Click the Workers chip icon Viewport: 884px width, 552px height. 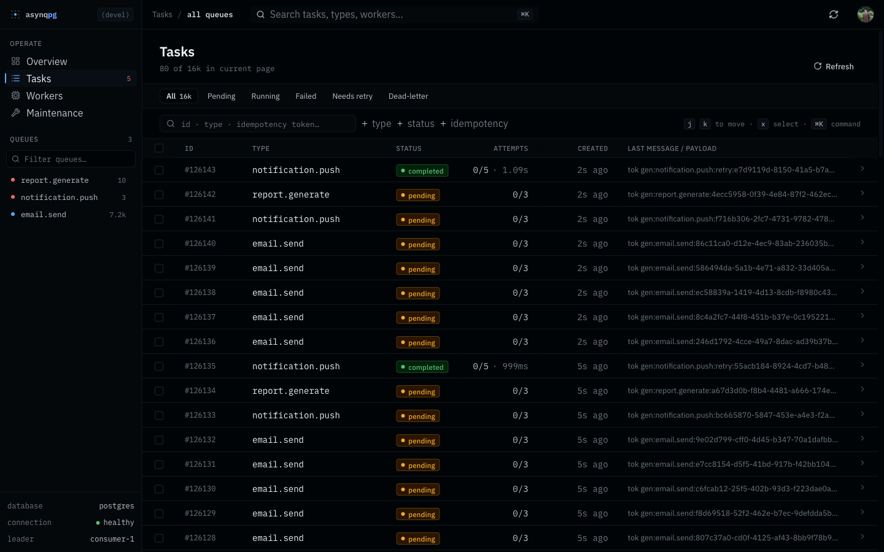16,96
